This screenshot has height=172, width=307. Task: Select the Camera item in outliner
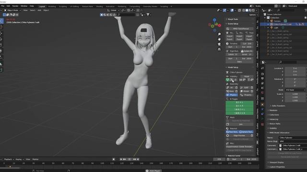(277, 21)
